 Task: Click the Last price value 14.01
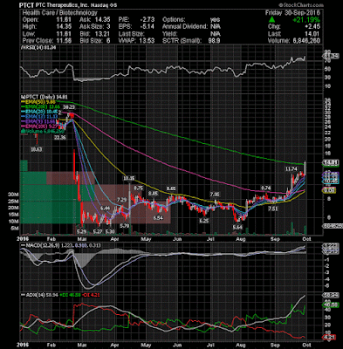click(313, 33)
